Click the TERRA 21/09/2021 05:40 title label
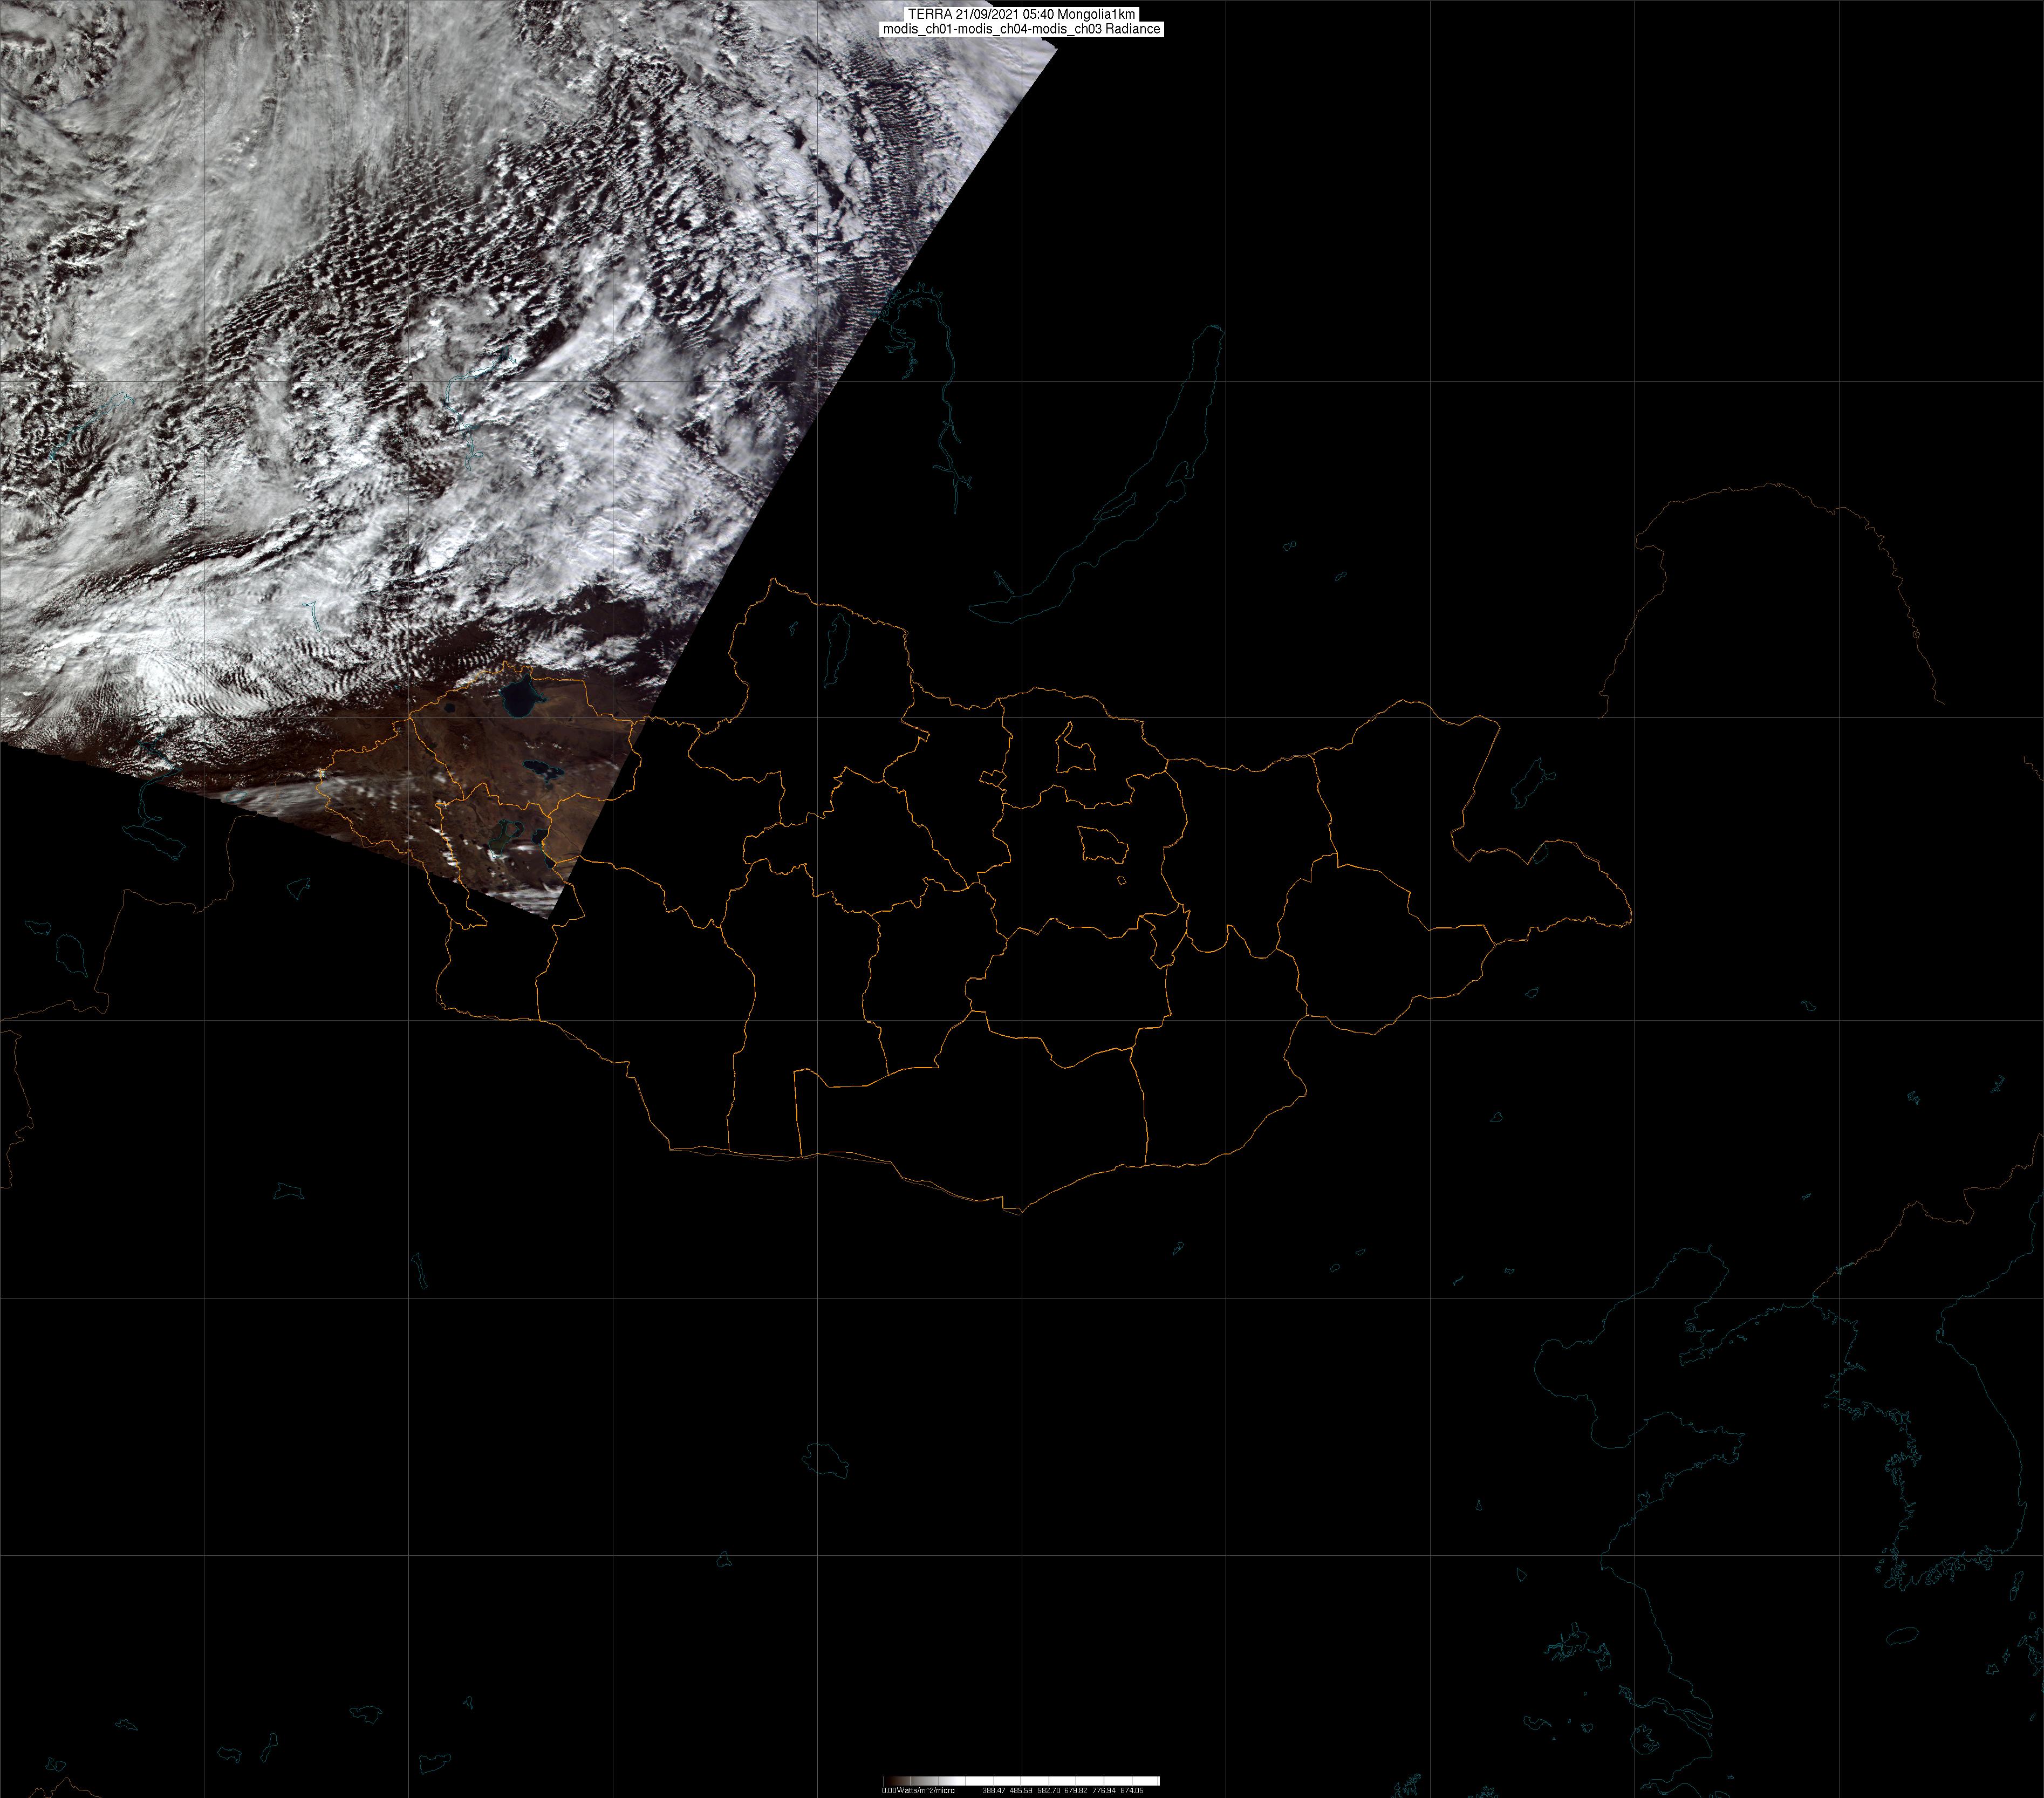The width and height of the screenshot is (2044, 1798). pos(1021,14)
